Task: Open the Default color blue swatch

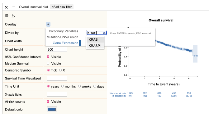Action: [x=52, y=109]
